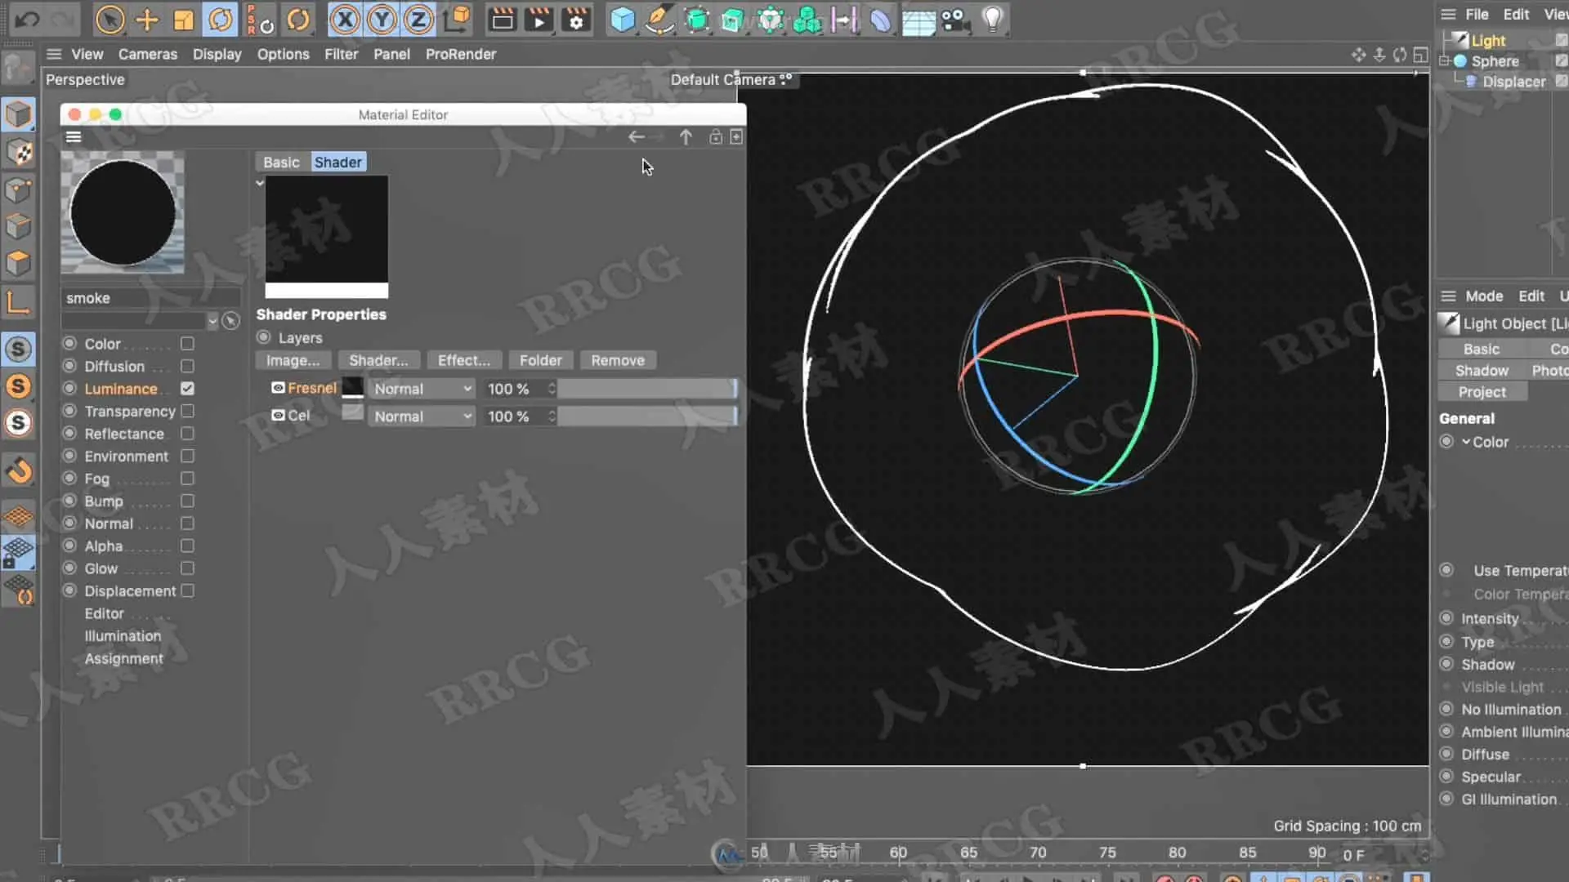Open the ProRender viewport menu
The height and width of the screenshot is (882, 1569).
460,54
